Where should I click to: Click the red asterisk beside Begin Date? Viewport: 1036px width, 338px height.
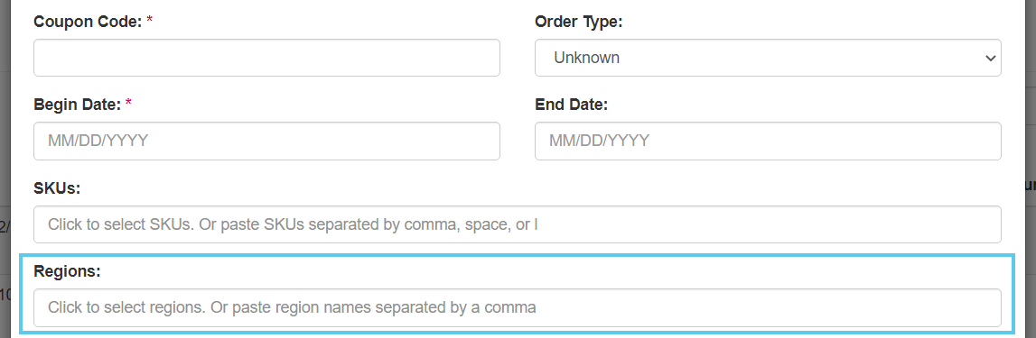(x=128, y=103)
